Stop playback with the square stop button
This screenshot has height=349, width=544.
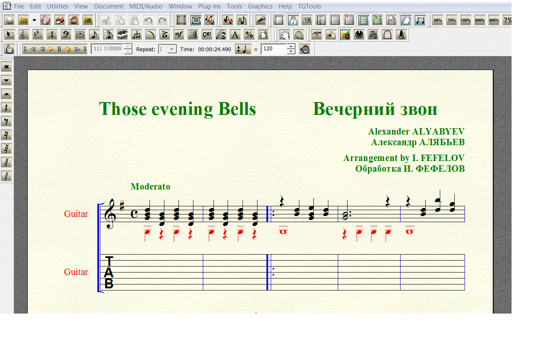pos(43,49)
